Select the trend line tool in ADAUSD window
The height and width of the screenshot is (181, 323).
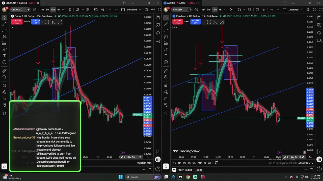[166, 24]
